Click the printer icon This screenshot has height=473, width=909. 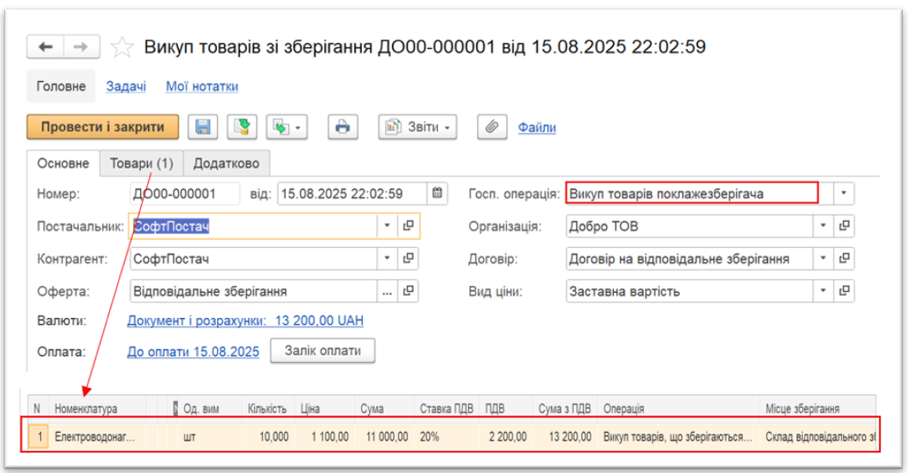click(x=342, y=127)
